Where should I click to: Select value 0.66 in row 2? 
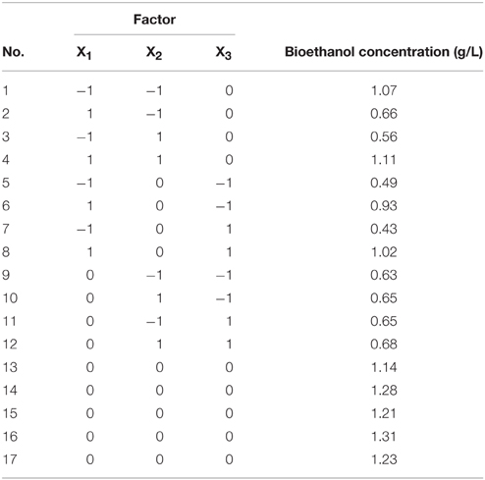point(384,114)
